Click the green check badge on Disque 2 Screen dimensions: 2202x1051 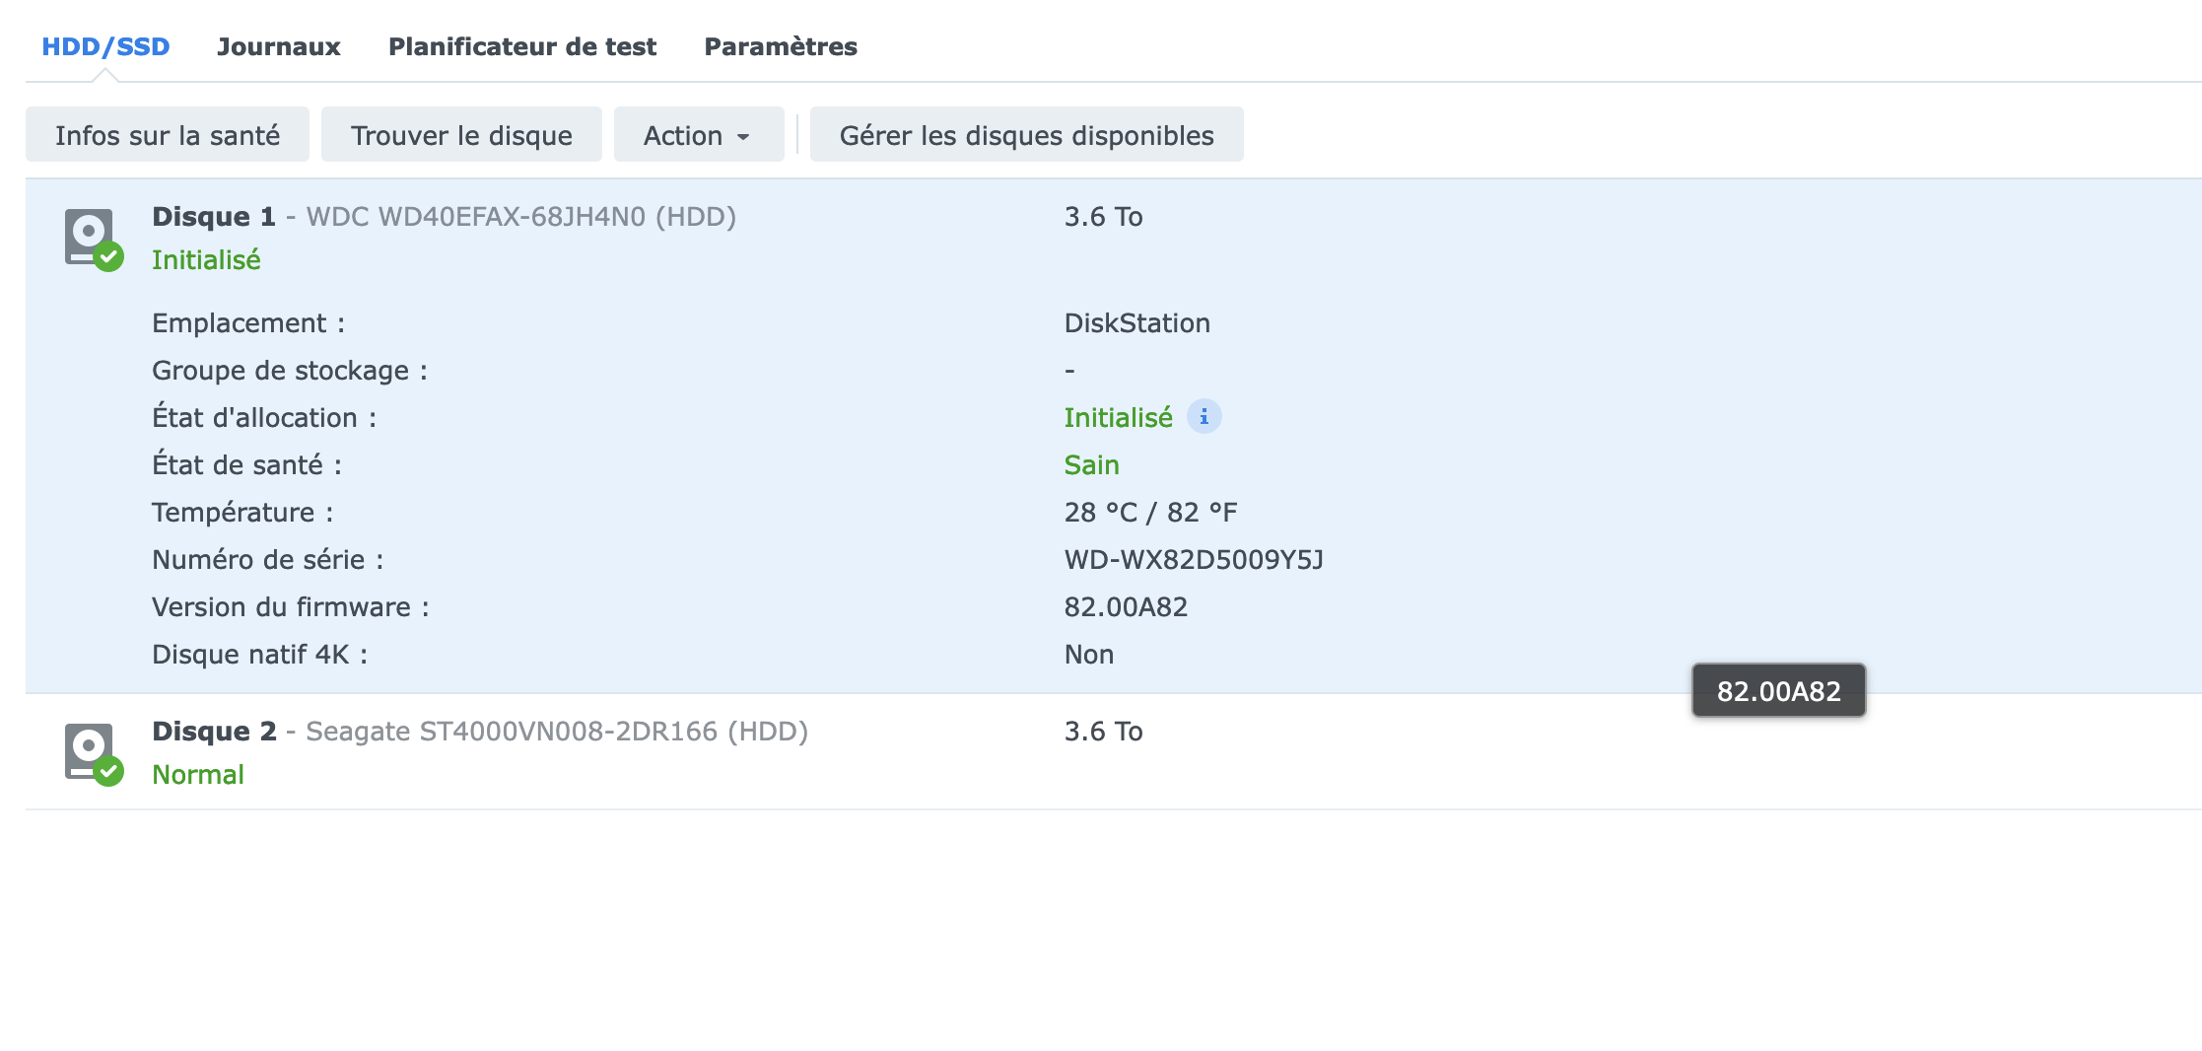tap(108, 771)
